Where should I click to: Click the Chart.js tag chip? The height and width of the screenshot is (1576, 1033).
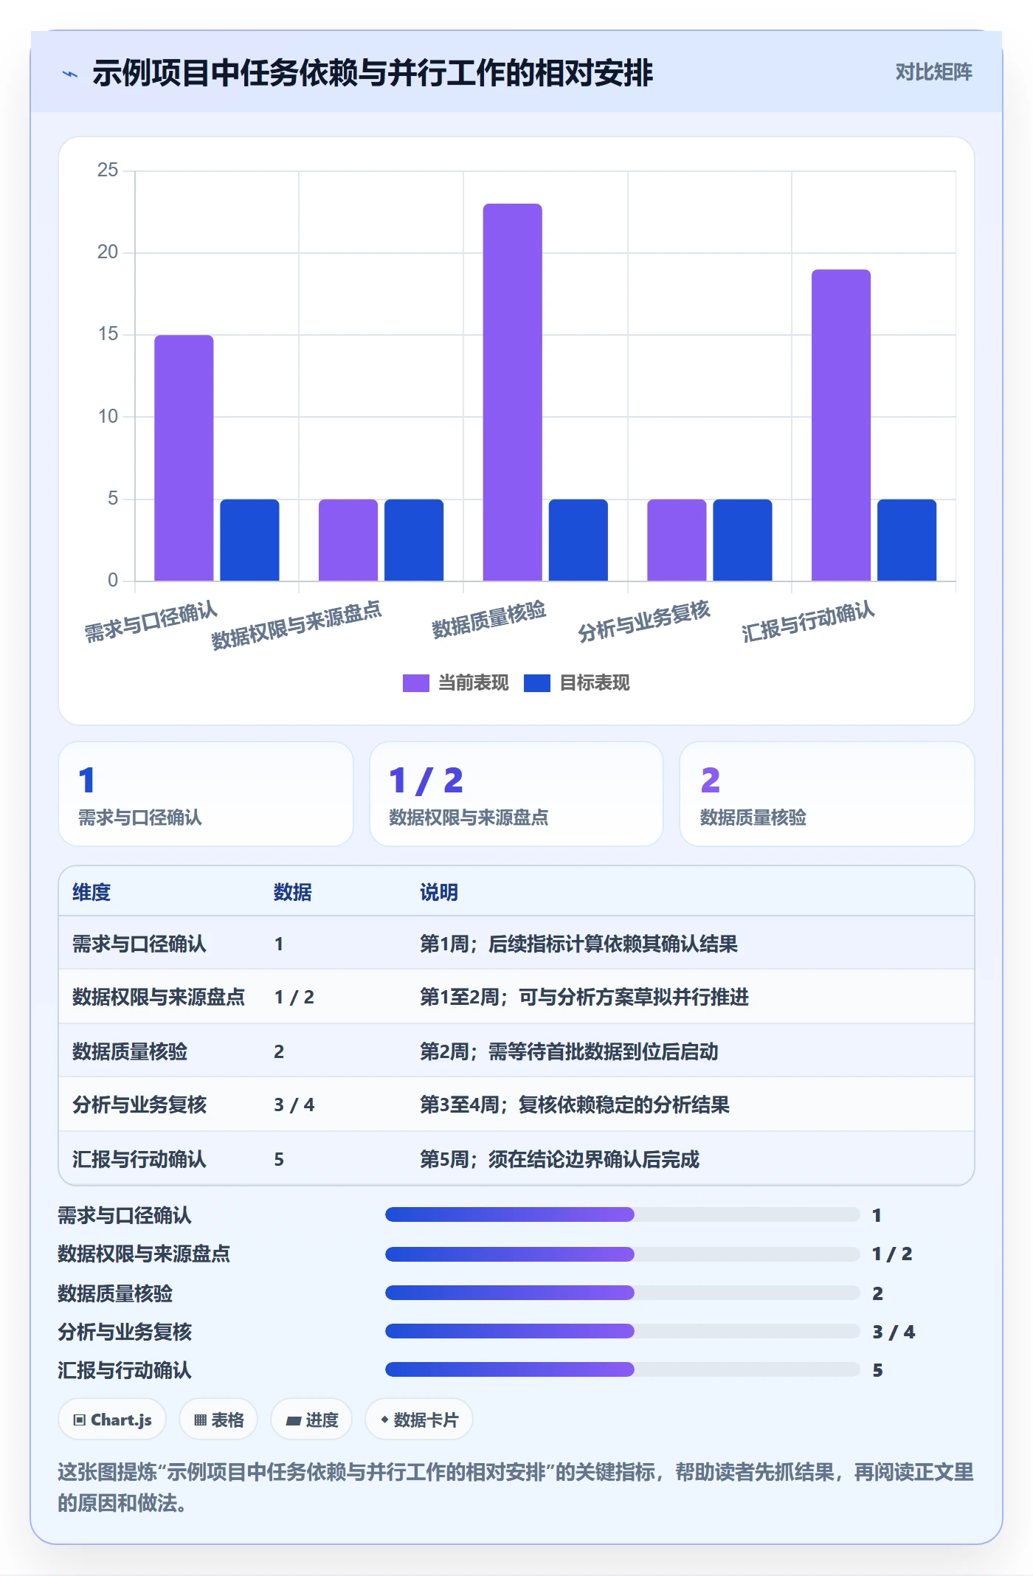click(112, 1420)
